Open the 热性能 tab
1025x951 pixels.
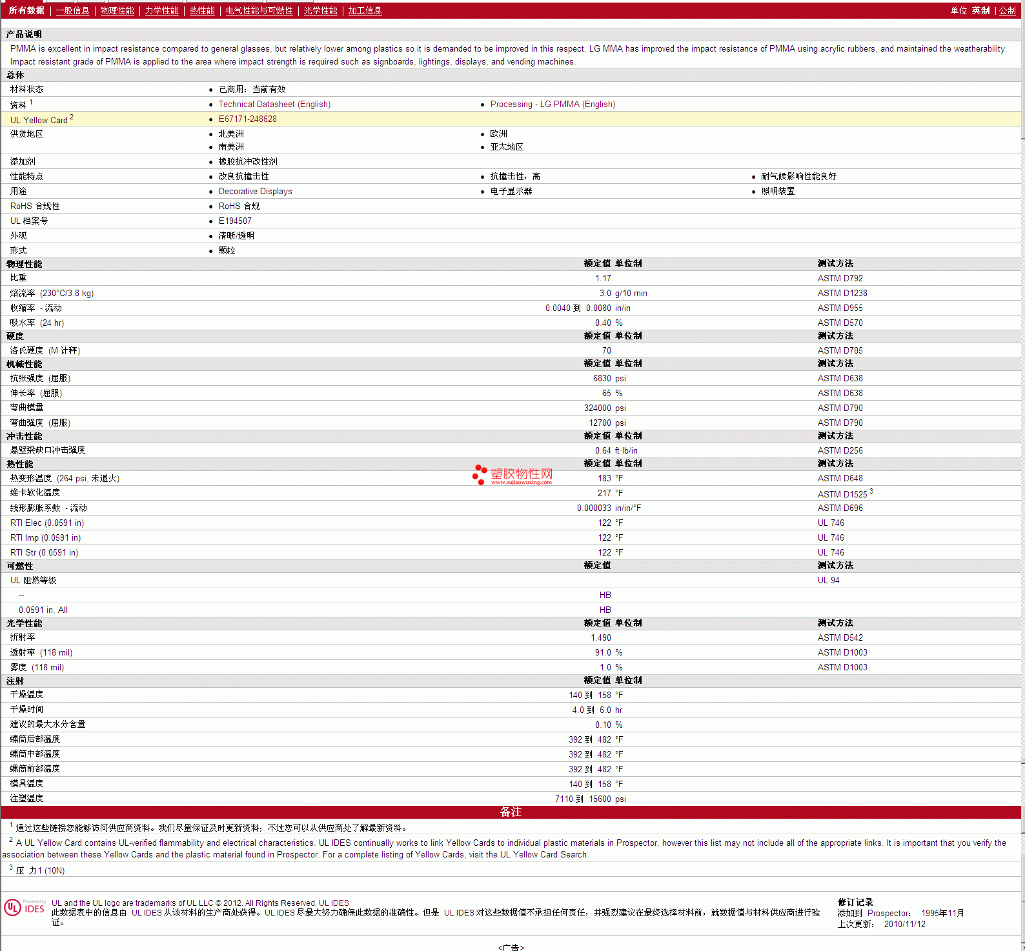coord(202,10)
